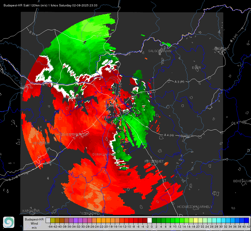Click the white zero-velocity legend swatch
251x231 pixels.
(x=149, y=220)
